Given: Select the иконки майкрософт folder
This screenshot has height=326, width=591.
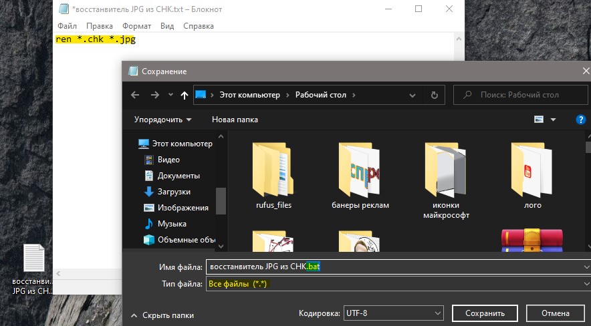Looking at the screenshot, I should [447, 182].
